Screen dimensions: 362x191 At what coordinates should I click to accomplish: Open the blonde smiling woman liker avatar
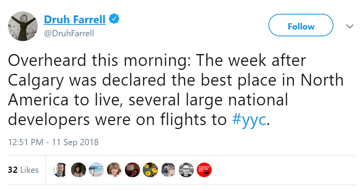[114, 170]
